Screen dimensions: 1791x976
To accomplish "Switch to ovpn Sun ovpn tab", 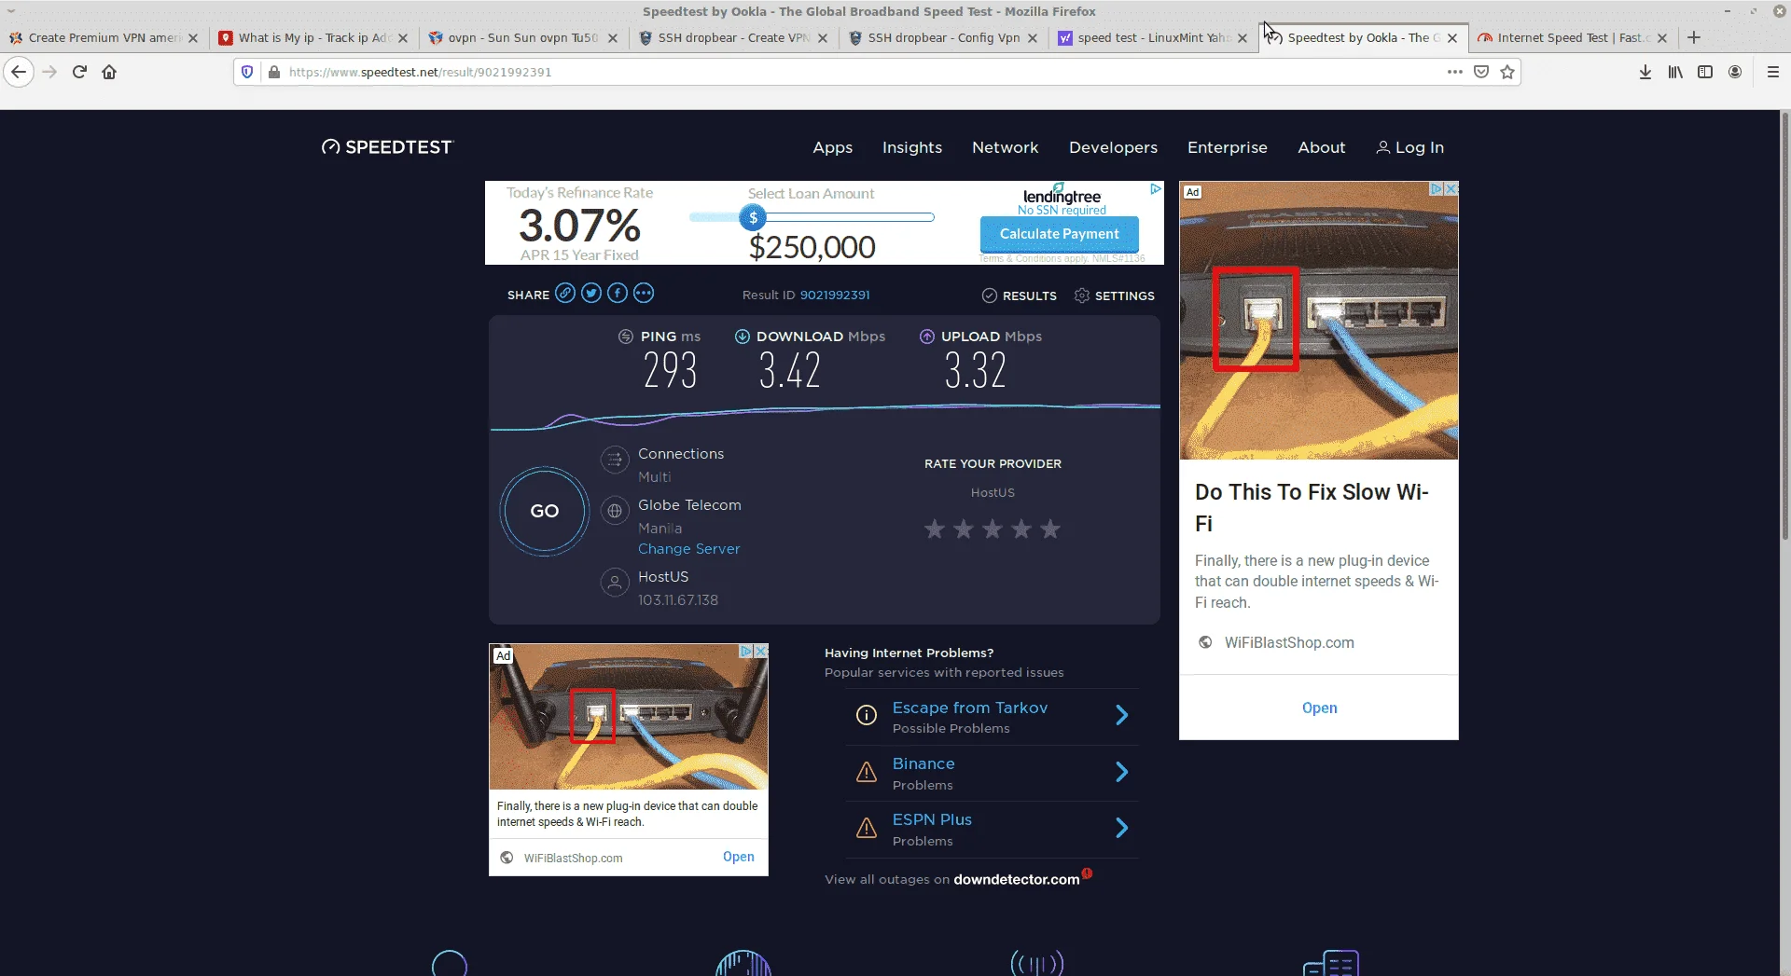I will [x=522, y=37].
